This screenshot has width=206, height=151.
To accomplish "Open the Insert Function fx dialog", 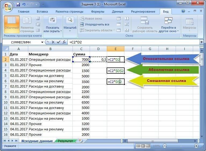I will 64,42.
